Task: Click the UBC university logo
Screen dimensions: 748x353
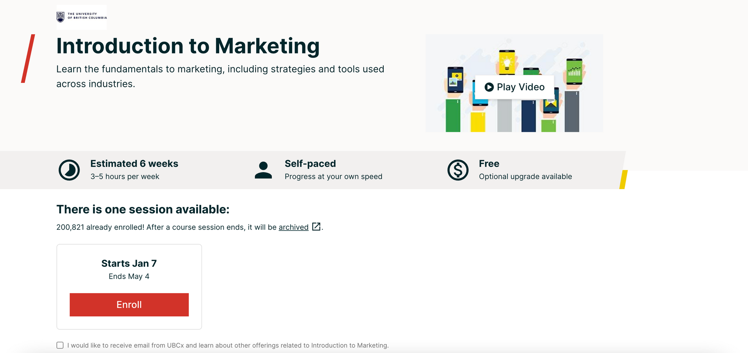Action: click(x=82, y=17)
